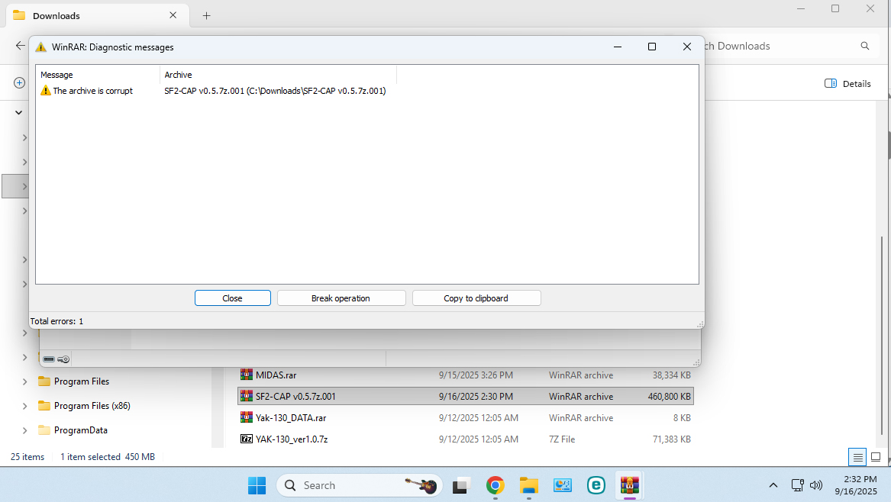
Task: Go back in Explorer navigation
Action: (21, 46)
